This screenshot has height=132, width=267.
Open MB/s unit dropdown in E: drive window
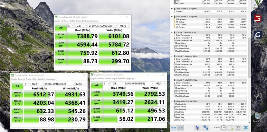(160, 84)
